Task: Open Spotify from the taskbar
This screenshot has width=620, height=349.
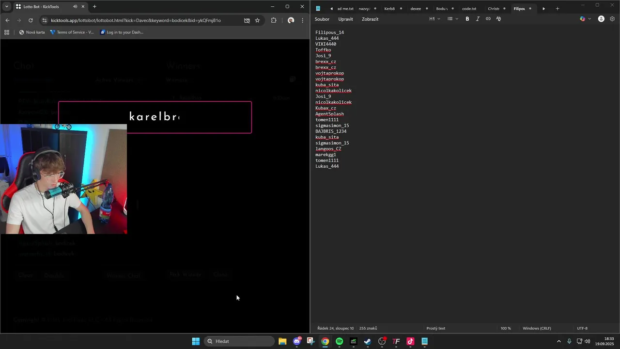Action: [x=339, y=341]
